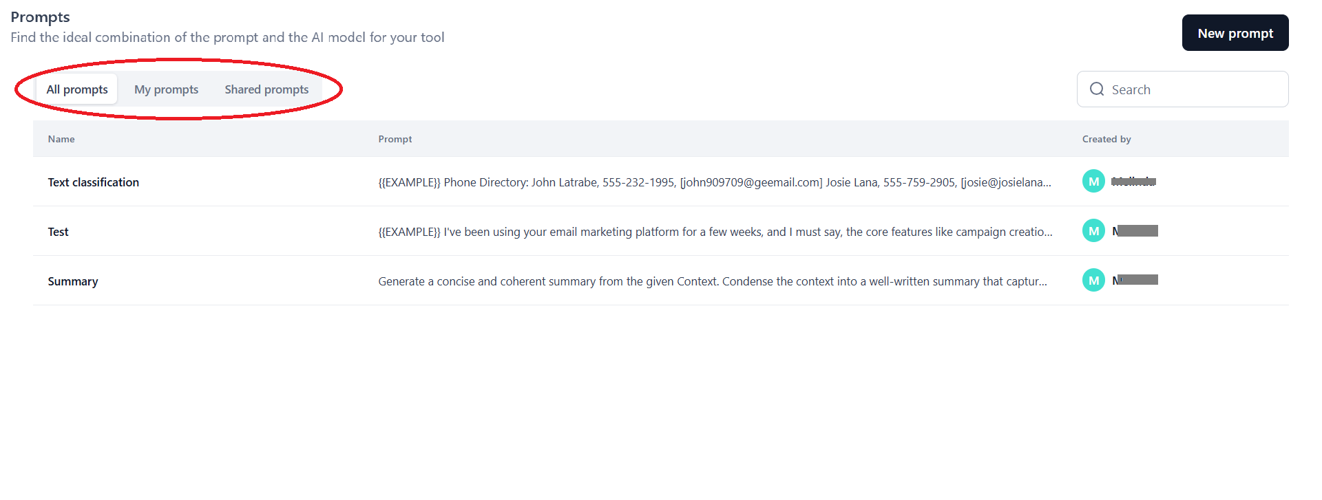This screenshot has height=500, width=1322.
Task: Click the M avatar in Test row
Action: coord(1093,231)
